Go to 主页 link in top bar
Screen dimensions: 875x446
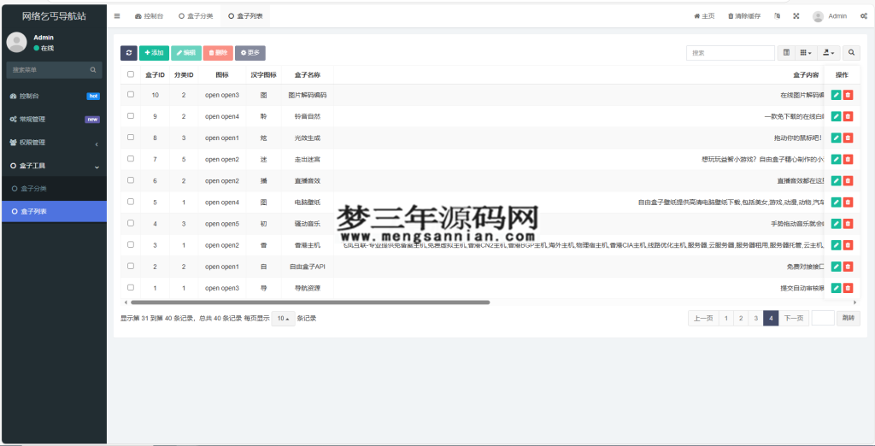point(704,16)
